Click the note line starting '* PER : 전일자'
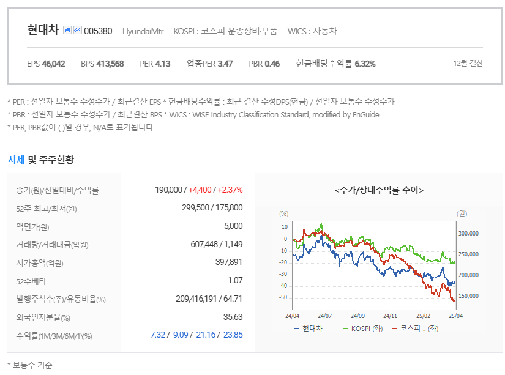 point(201,102)
